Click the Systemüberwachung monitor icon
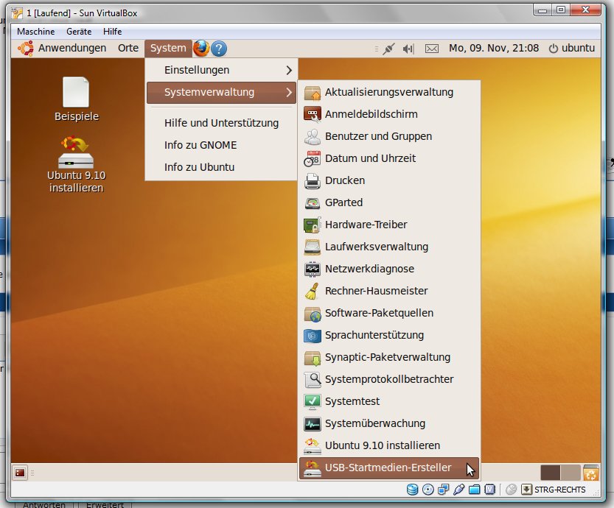 click(x=312, y=423)
